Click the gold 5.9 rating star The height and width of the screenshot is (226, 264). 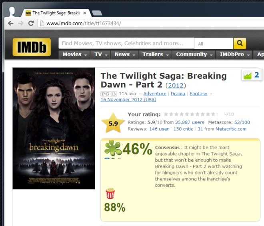coord(113,123)
